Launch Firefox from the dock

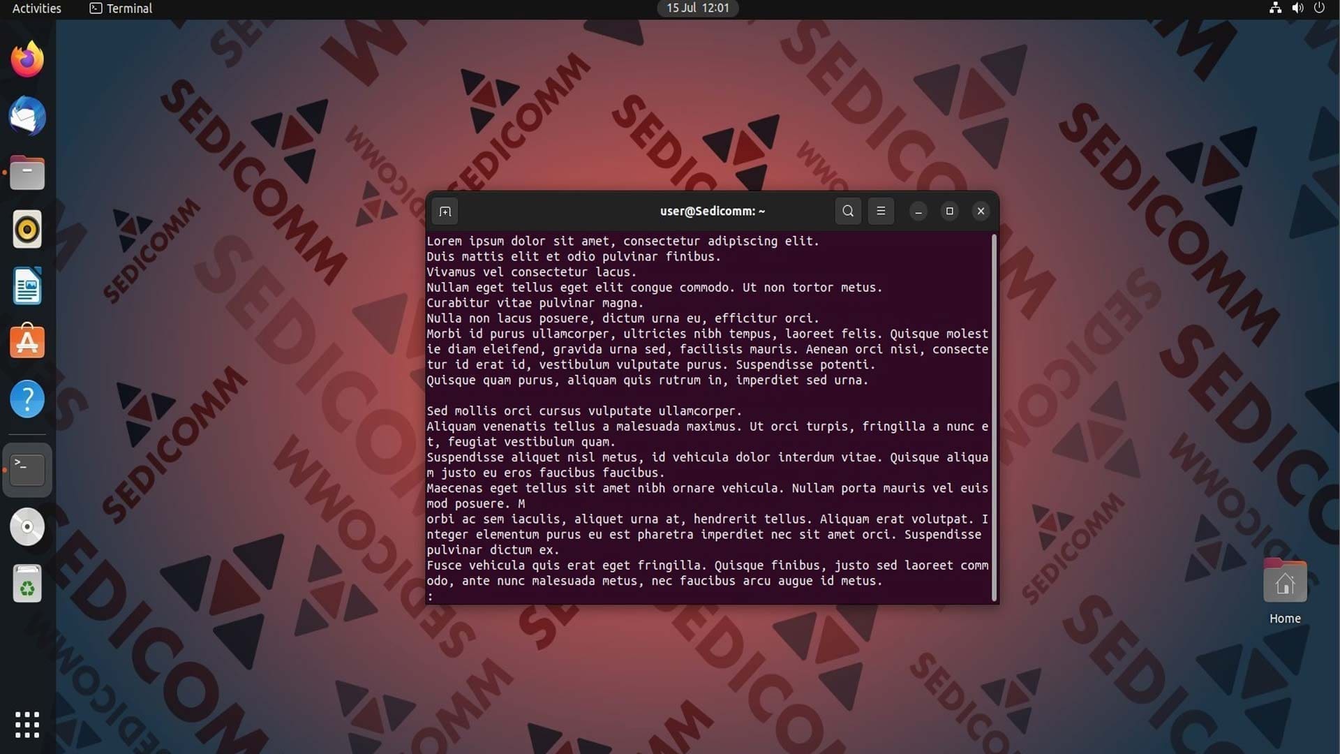point(27,60)
